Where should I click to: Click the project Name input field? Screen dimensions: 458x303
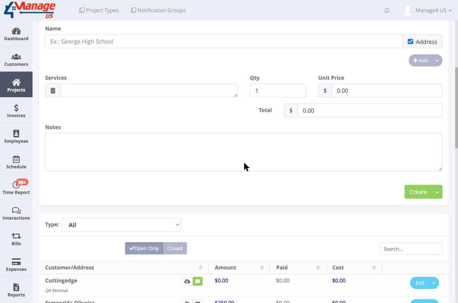point(224,41)
